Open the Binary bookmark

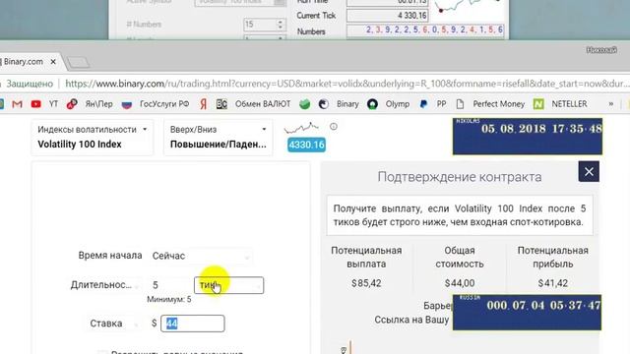pyautogui.click(x=339, y=104)
